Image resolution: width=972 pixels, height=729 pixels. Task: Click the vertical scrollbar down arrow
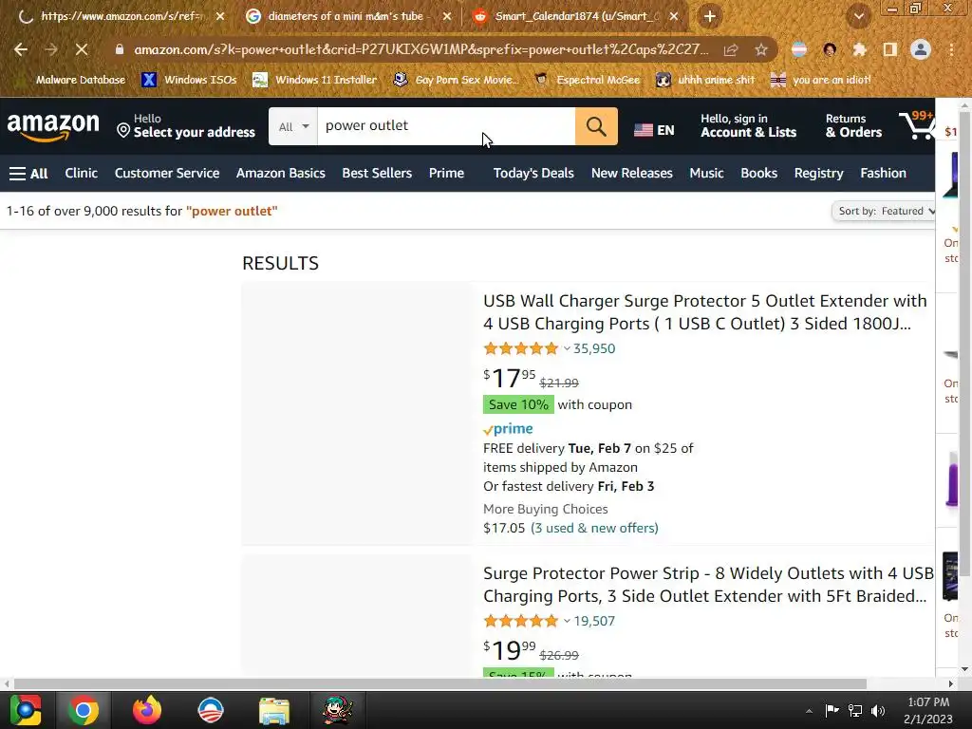[x=964, y=669]
